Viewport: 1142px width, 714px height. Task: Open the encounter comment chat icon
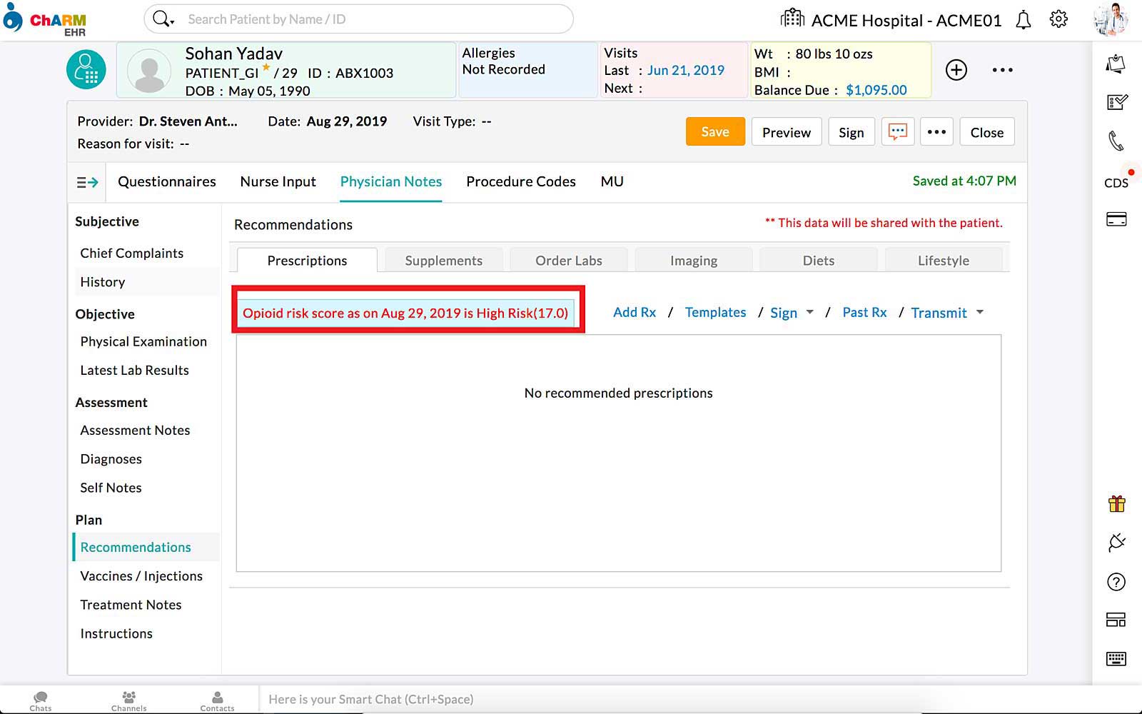897,132
